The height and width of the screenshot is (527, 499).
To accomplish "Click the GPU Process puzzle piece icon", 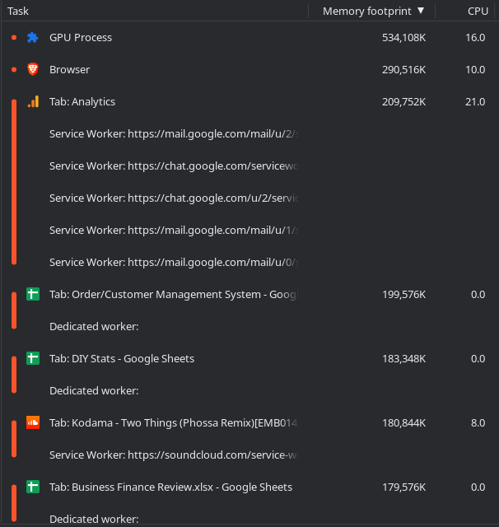I will pyautogui.click(x=33, y=38).
